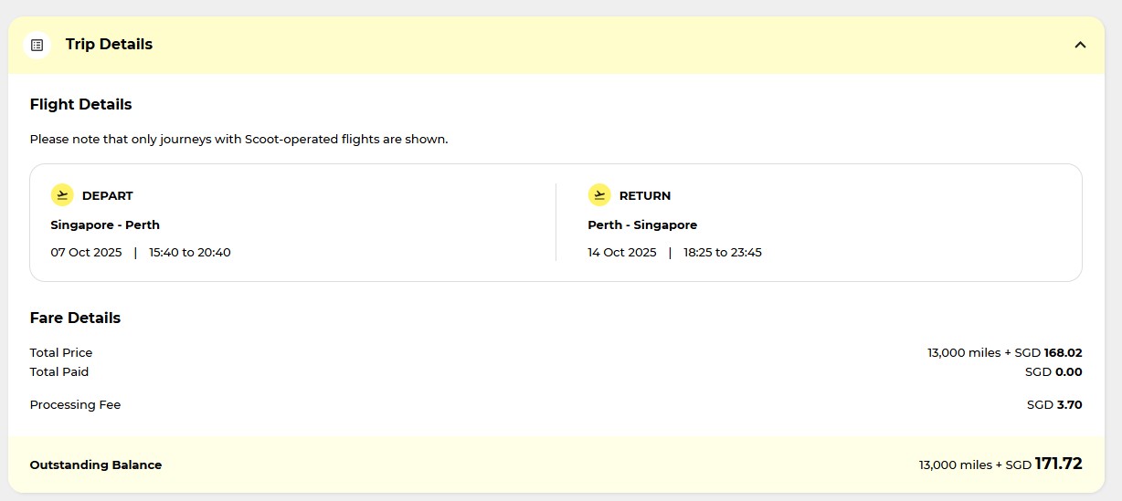Click the Scoot-operated flights note text
1122x501 pixels.
pos(238,140)
